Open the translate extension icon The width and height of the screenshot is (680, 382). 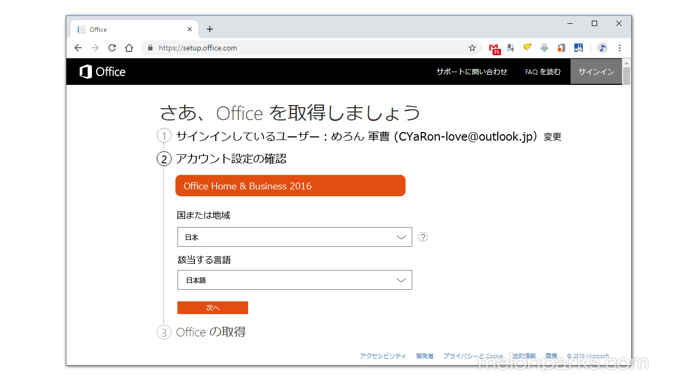tap(511, 48)
